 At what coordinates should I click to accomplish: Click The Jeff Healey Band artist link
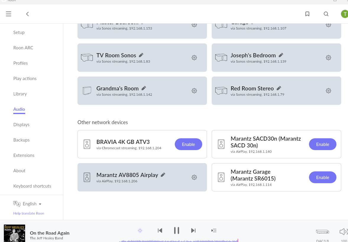[x=46, y=238]
